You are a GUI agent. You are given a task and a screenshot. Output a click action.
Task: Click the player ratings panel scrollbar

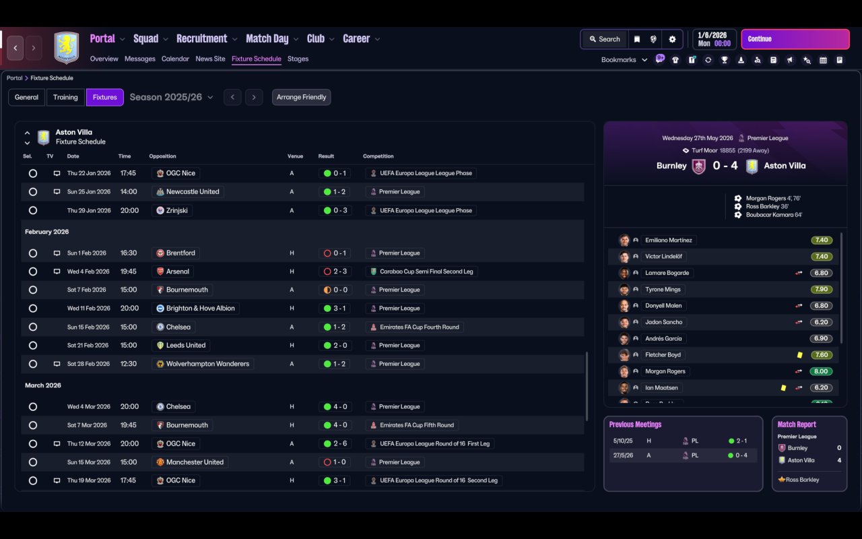point(842,288)
